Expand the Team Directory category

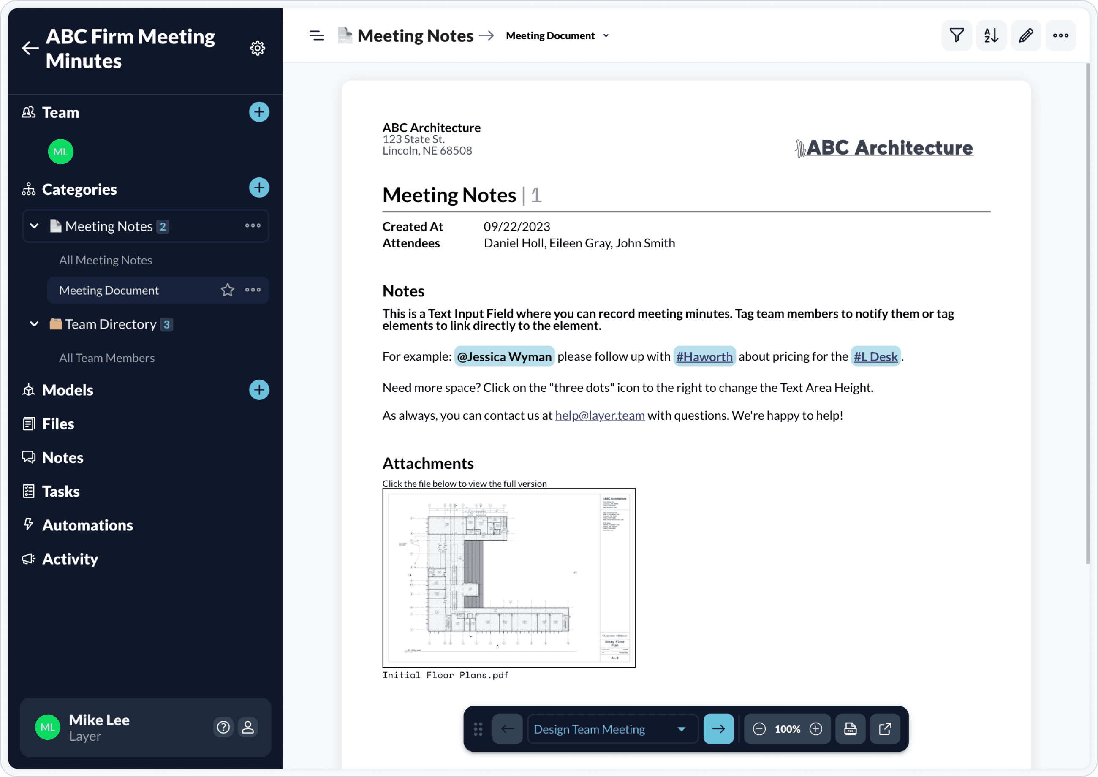[34, 324]
